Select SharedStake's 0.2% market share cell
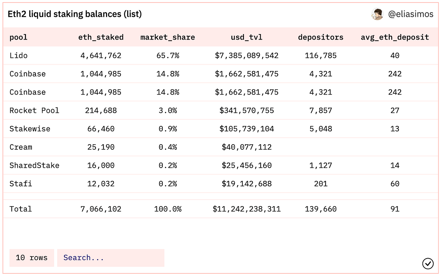The height and width of the screenshot is (274, 440). (x=168, y=166)
